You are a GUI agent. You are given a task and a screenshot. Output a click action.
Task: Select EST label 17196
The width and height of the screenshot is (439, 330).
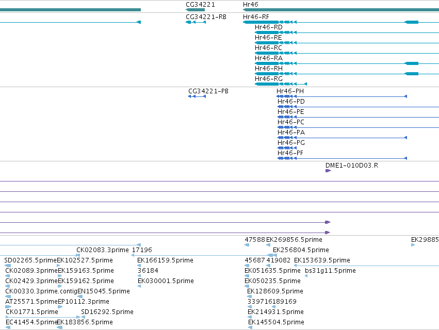click(142, 250)
